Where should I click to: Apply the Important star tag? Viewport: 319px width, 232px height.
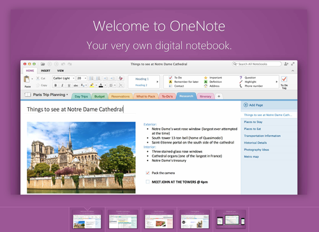213,78
